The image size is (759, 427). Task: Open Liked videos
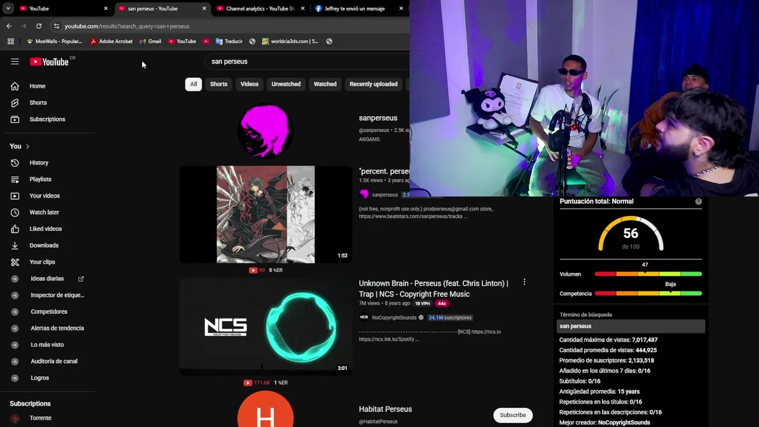pyautogui.click(x=46, y=229)
